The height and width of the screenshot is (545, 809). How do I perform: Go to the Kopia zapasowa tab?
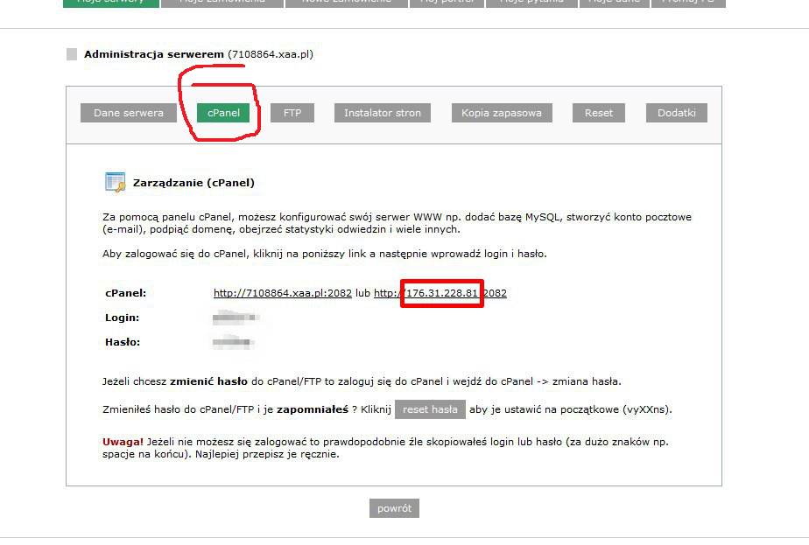pos(502,113)
